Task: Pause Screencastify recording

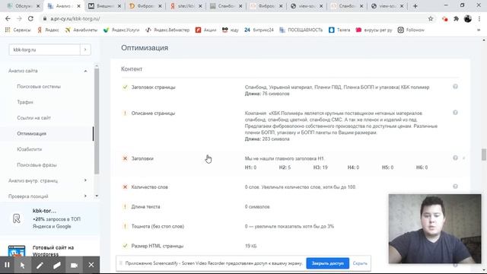Action: pyautogui.click(x=7, y=265)
